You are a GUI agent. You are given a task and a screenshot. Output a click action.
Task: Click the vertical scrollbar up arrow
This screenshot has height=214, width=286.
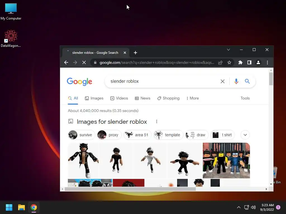click(271, 70)
